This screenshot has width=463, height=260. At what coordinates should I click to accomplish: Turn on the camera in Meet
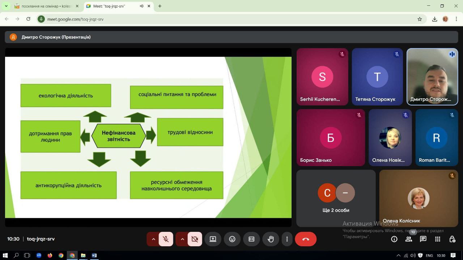tap(195, 239)
